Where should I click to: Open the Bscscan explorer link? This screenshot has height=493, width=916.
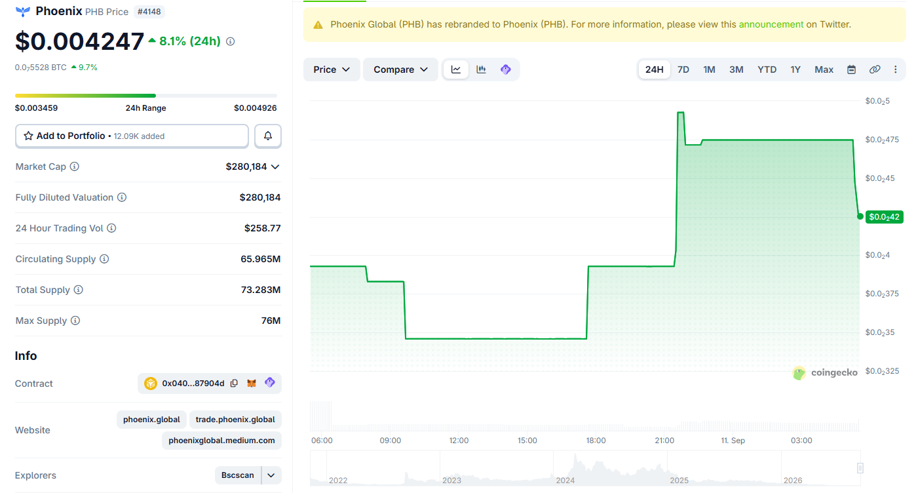pos(238,475)
